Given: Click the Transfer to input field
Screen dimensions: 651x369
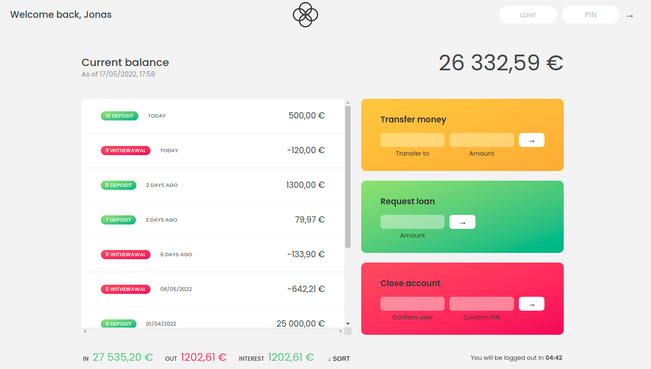Looking at the screenshot, I should (x=412, y=140).
